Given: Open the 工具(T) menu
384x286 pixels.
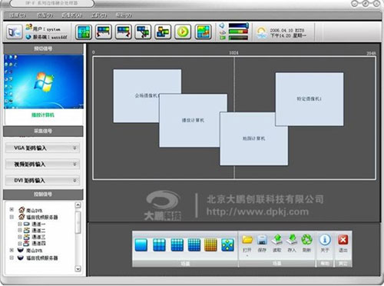Looking at the screenshot, I should pyautogui.click(x=98, y=15).
